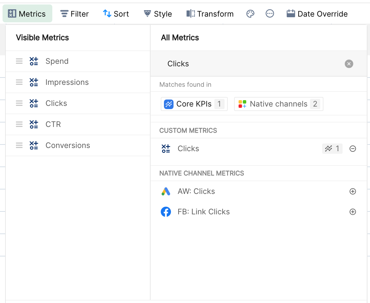This screenshot has height=303, width=370.
Task: Clear the Clicks search text
Action: click(x=349, y=64)
